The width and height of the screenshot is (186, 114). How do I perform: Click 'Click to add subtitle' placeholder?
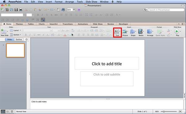pos(107,79)
